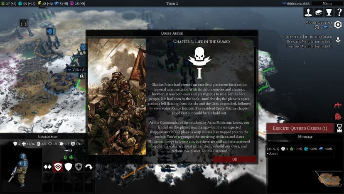
Task: Click the action crosshair stat icon
Action: [50, 144]
